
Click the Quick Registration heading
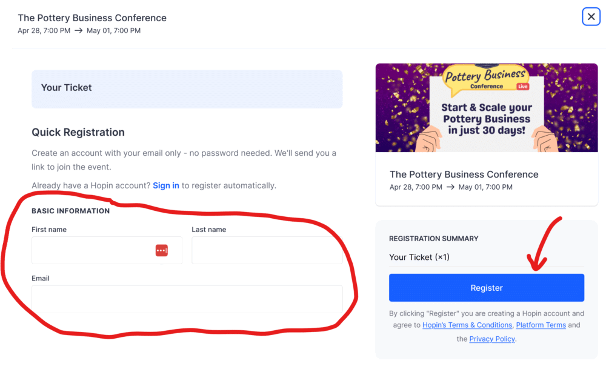tap(78, 132)
